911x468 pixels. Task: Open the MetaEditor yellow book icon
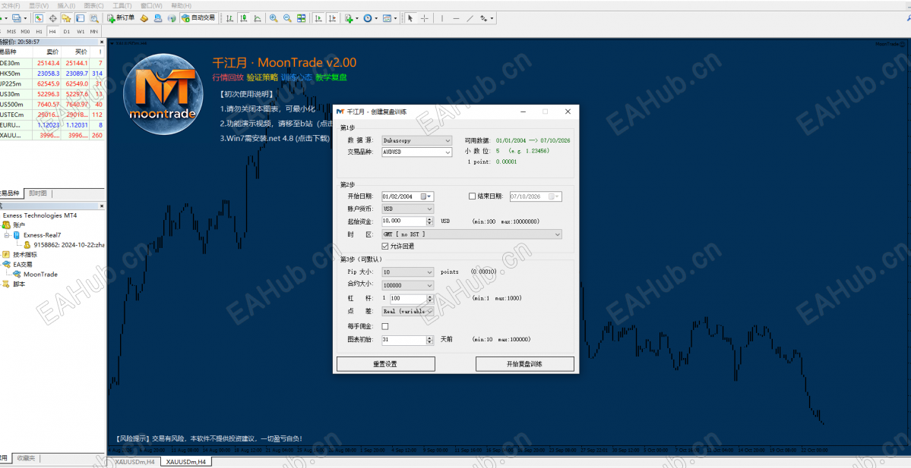(144, 18)
